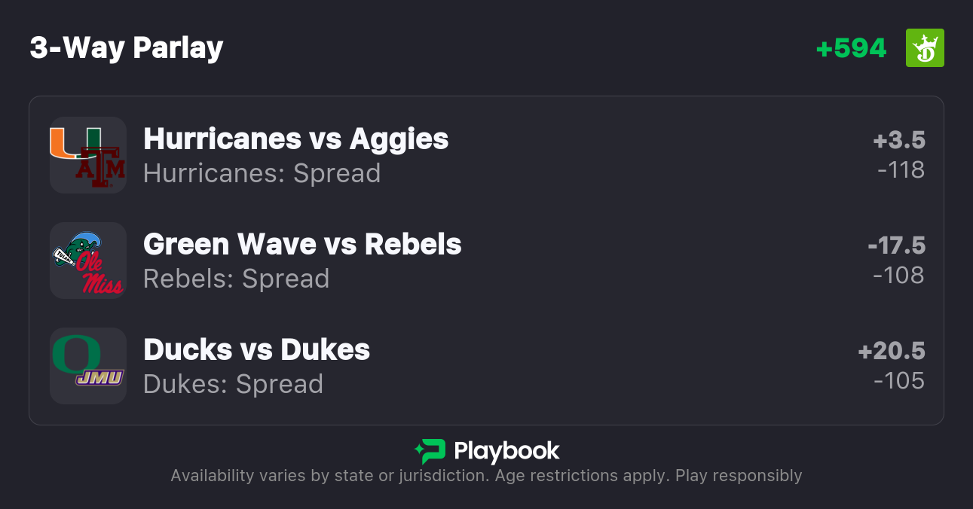
Task: Click the Playbook green logo icon
Action: (x=430, y=451)
